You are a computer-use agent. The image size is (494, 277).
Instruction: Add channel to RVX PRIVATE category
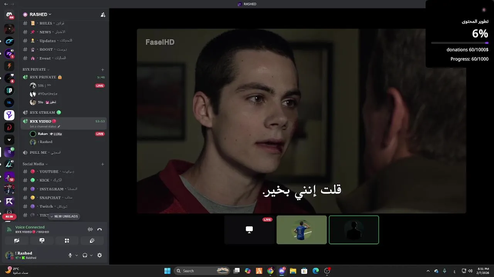click(x=103, y=70)
